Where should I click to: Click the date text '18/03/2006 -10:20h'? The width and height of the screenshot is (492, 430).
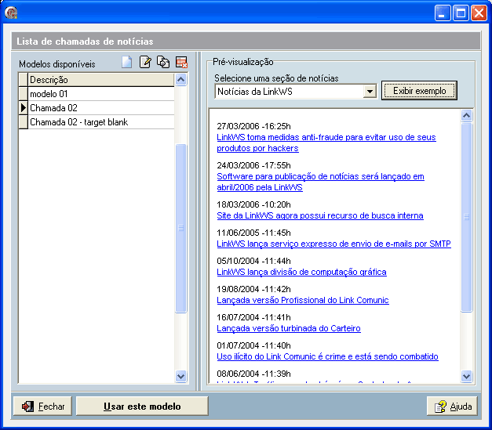253,204
